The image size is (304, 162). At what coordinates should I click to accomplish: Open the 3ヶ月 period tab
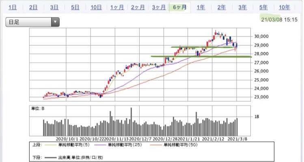pos(159,7)
